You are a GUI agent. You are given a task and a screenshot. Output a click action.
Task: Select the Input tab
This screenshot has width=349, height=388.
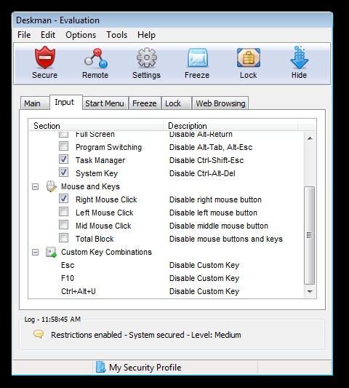click(65, 102)
